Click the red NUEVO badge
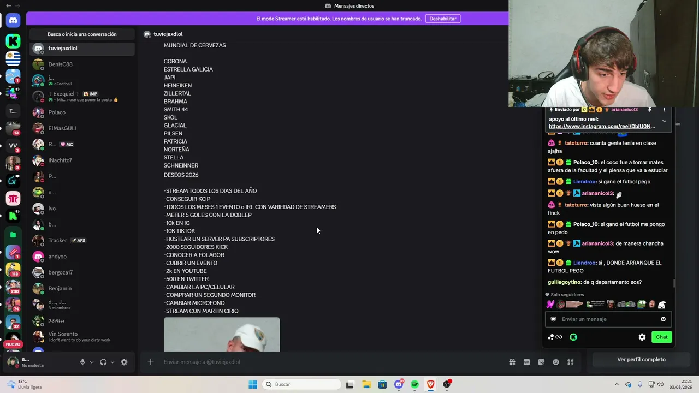 (x=13, y=344)
